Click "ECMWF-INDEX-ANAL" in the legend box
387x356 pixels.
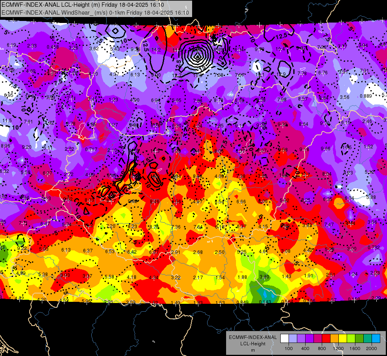[253, 337]
